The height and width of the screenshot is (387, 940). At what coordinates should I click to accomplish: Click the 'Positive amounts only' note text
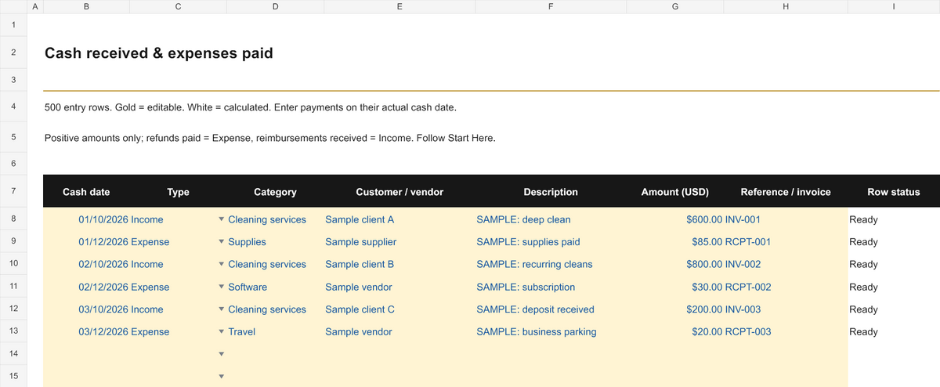[x=269, y=138]
